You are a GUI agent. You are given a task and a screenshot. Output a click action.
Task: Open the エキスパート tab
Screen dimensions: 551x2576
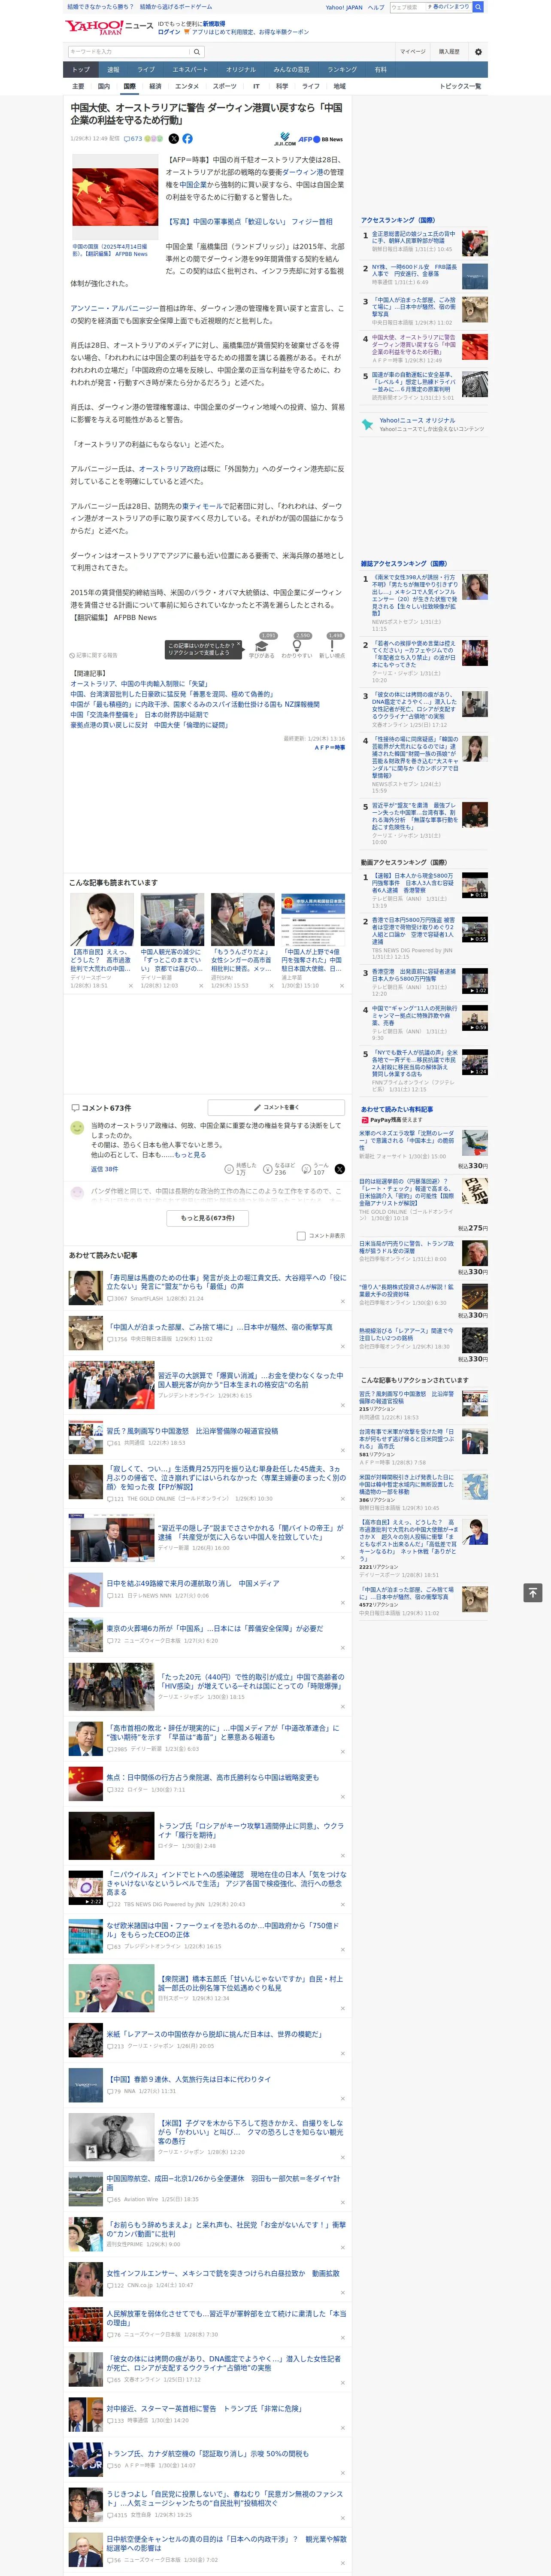[x=190, y=70]
